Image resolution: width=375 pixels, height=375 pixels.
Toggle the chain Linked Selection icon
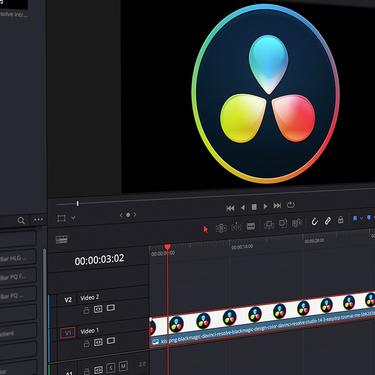(x=328, y=221)
